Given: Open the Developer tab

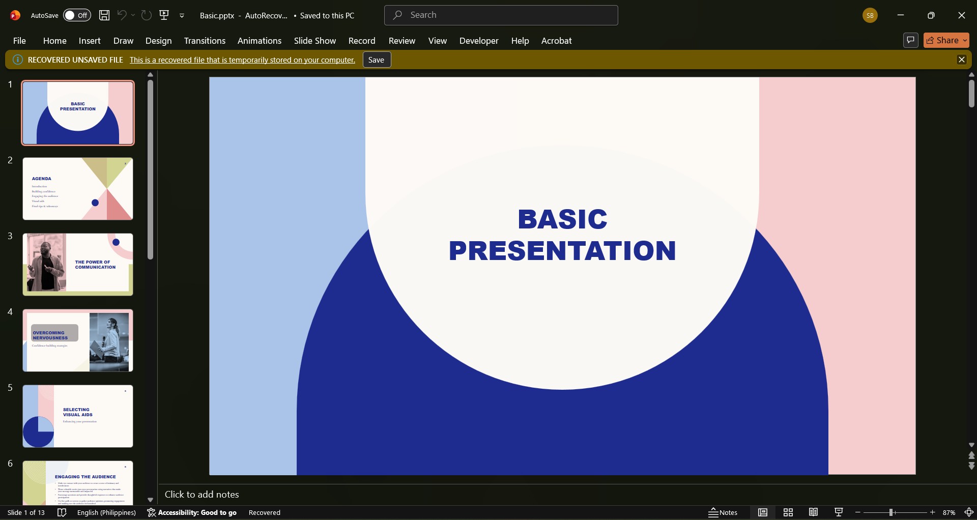Looking at the screenshot, I should click(479, 41).
